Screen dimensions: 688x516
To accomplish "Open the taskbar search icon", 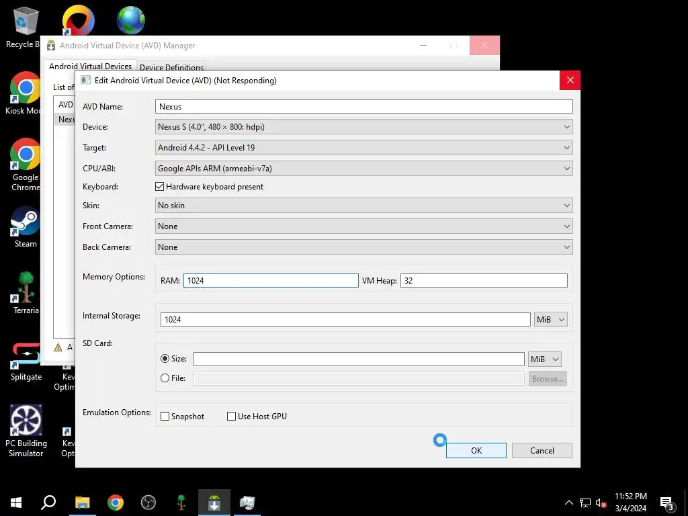I will click(48, 503).
